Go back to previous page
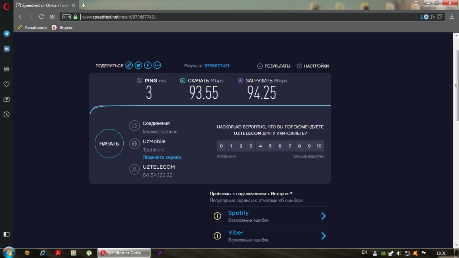459x258 pixels. pyautogui.click(x=20, y=17)
